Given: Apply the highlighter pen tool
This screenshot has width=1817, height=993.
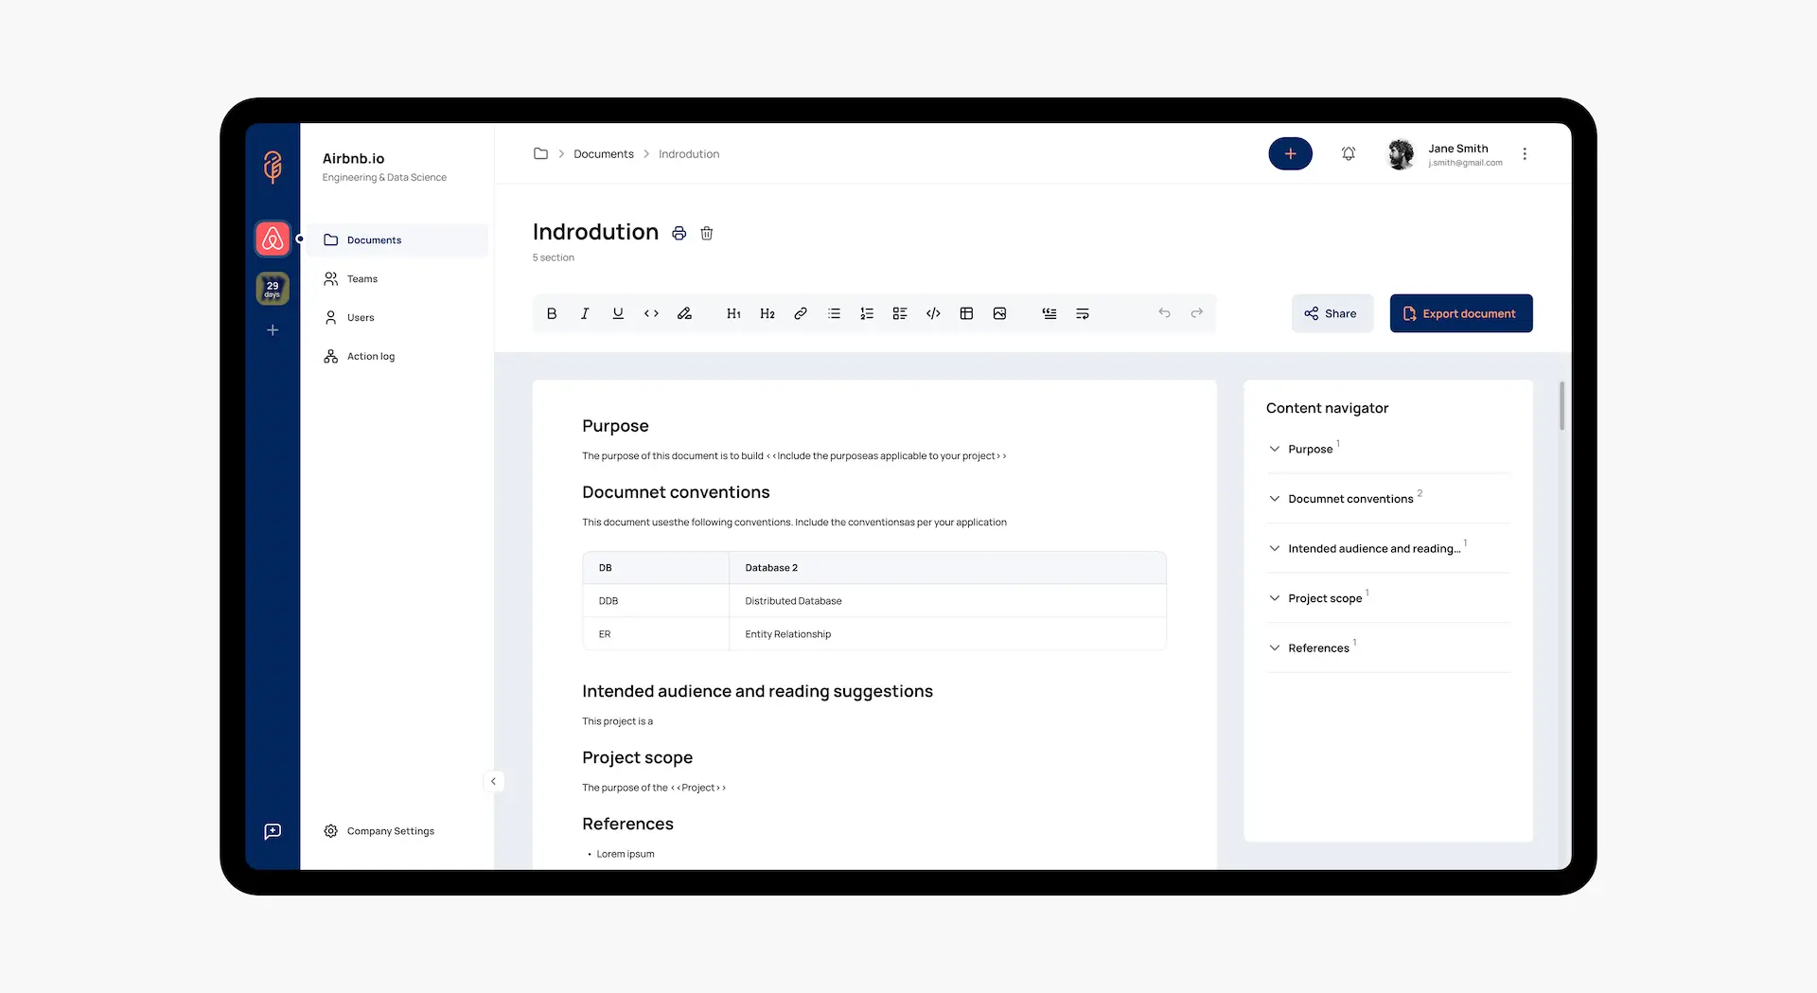Looking at the screenshot, I should click(x=685, y=313).
